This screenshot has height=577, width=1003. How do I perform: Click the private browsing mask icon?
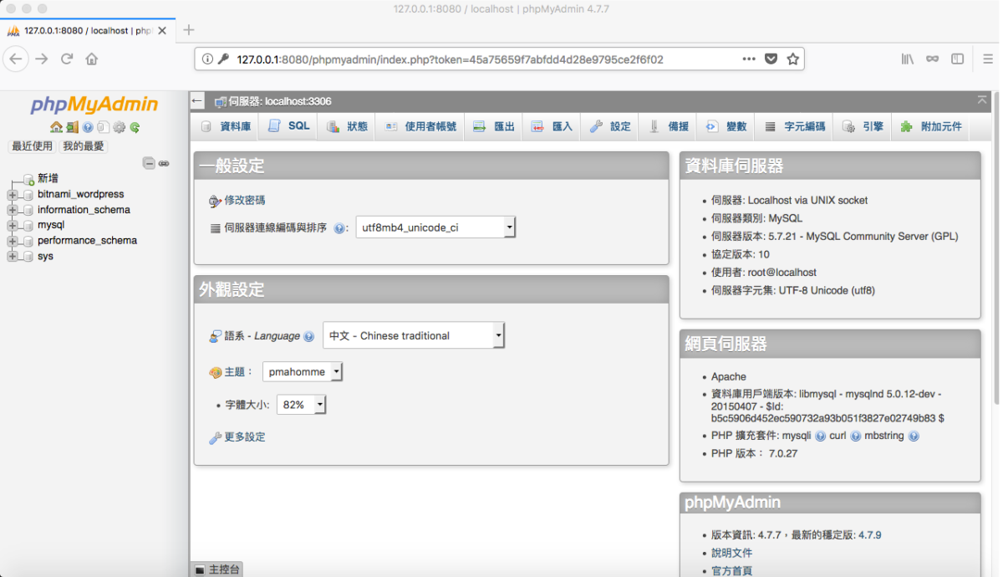933,59
